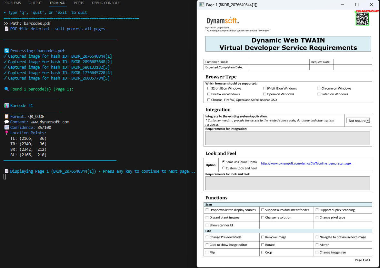Tick the Chrome on Windows checkbox
The height and width of the screenshot is (268, 380).
[319, 88]
